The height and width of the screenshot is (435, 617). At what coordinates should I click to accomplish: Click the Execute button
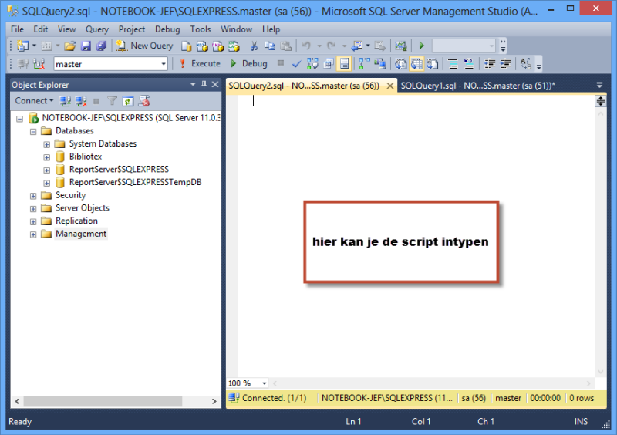pos(200,64)
